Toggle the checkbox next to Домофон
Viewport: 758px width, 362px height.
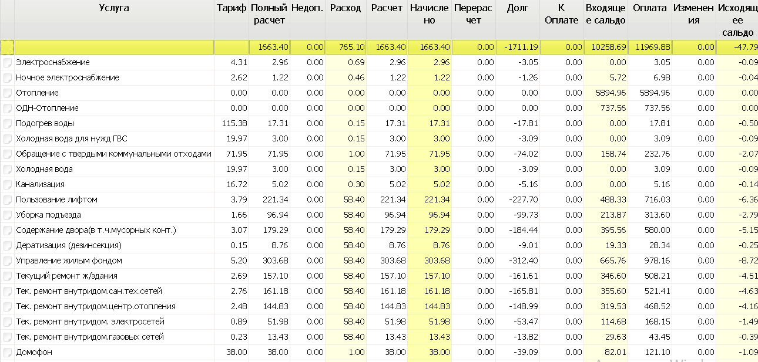pos(7,352)
